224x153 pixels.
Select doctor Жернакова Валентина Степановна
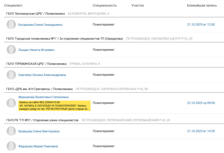(43, 97)
